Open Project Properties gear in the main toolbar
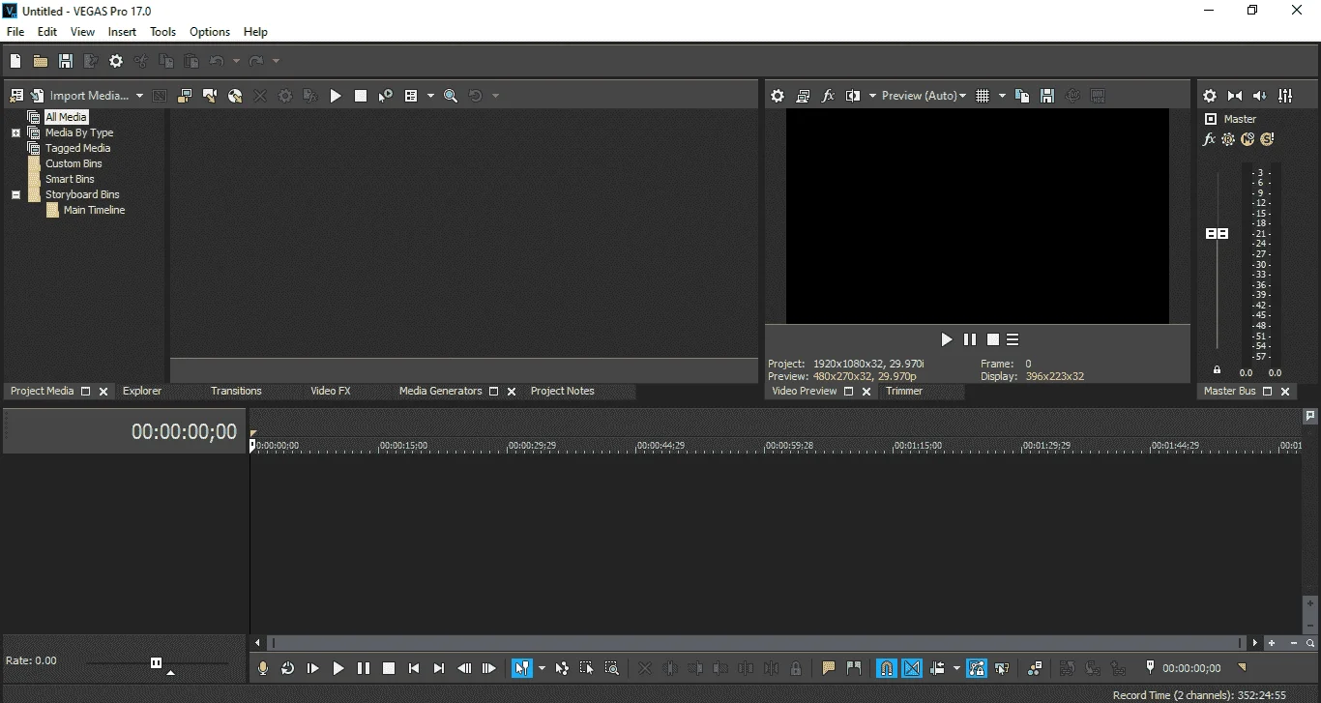This screenshot has width=1321, height=703. pos(116,61)
